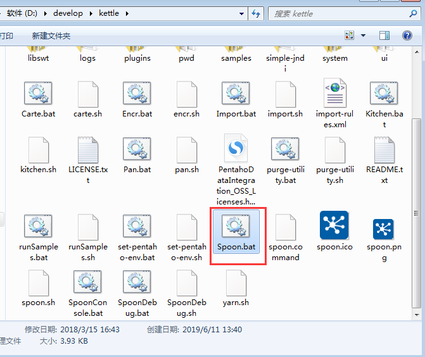Click the 大小 3.93 KB detail
The image size is (425, 357).
coord(64,341)
